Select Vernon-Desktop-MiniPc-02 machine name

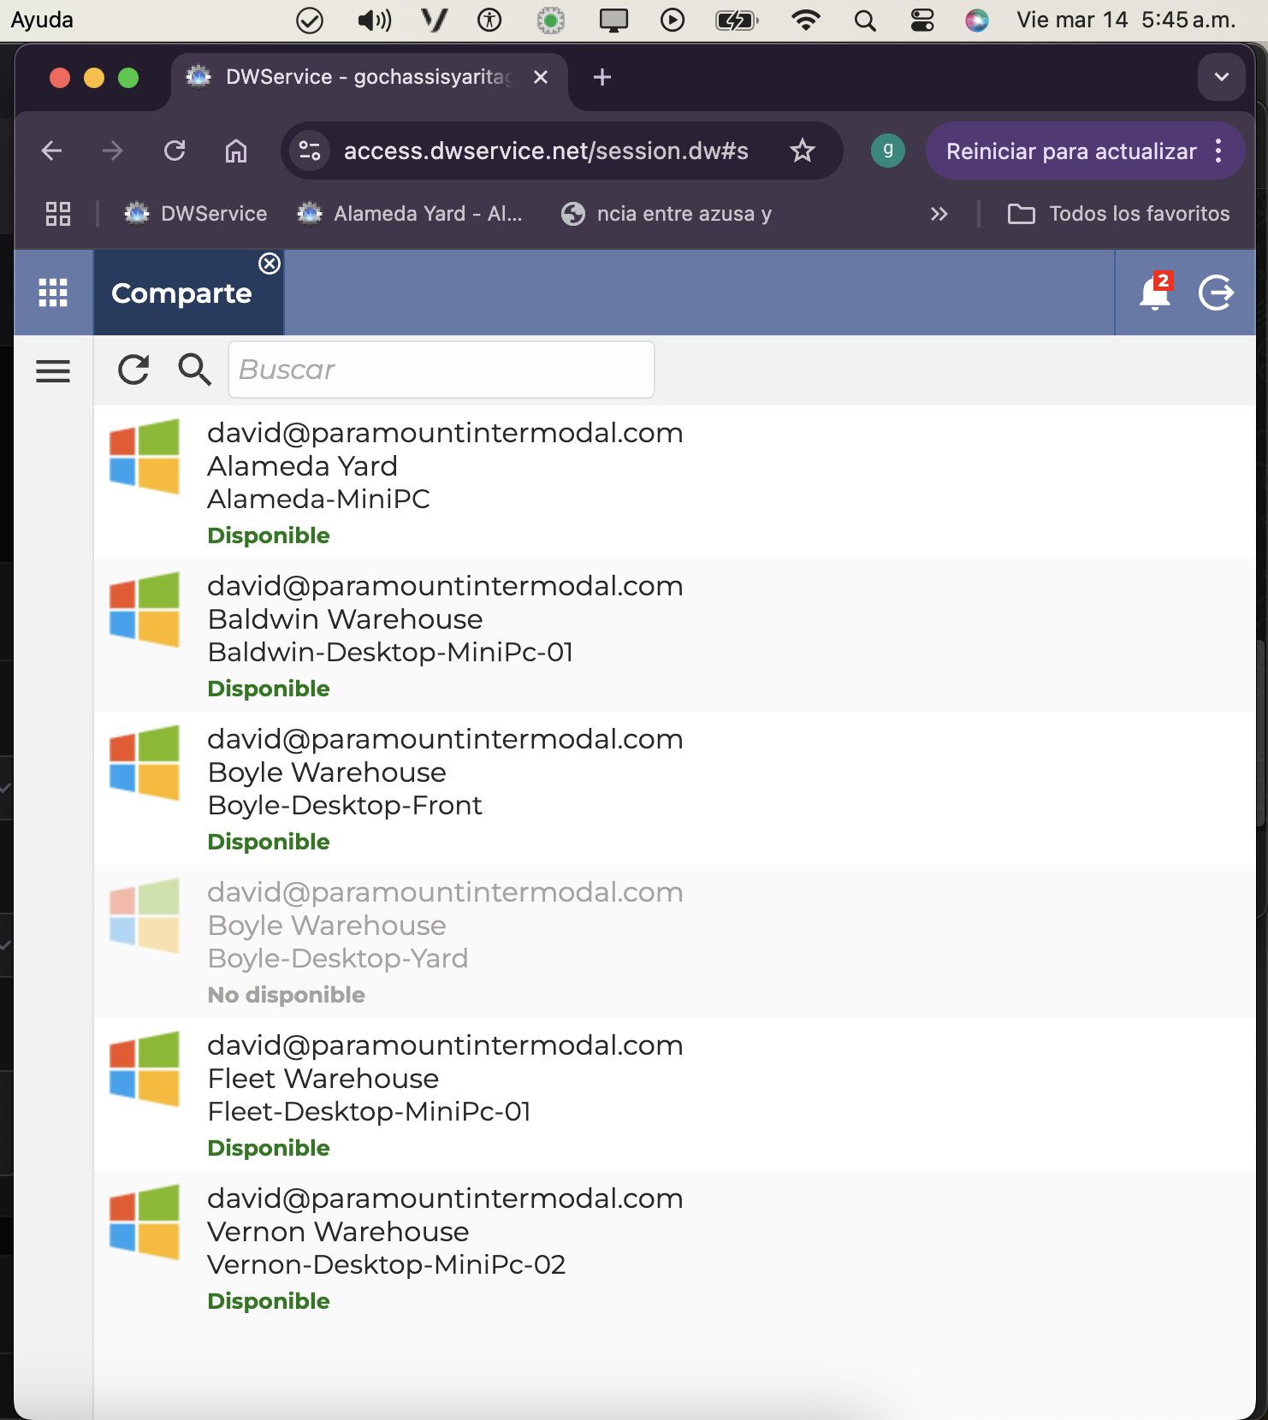coord(387,1264)
